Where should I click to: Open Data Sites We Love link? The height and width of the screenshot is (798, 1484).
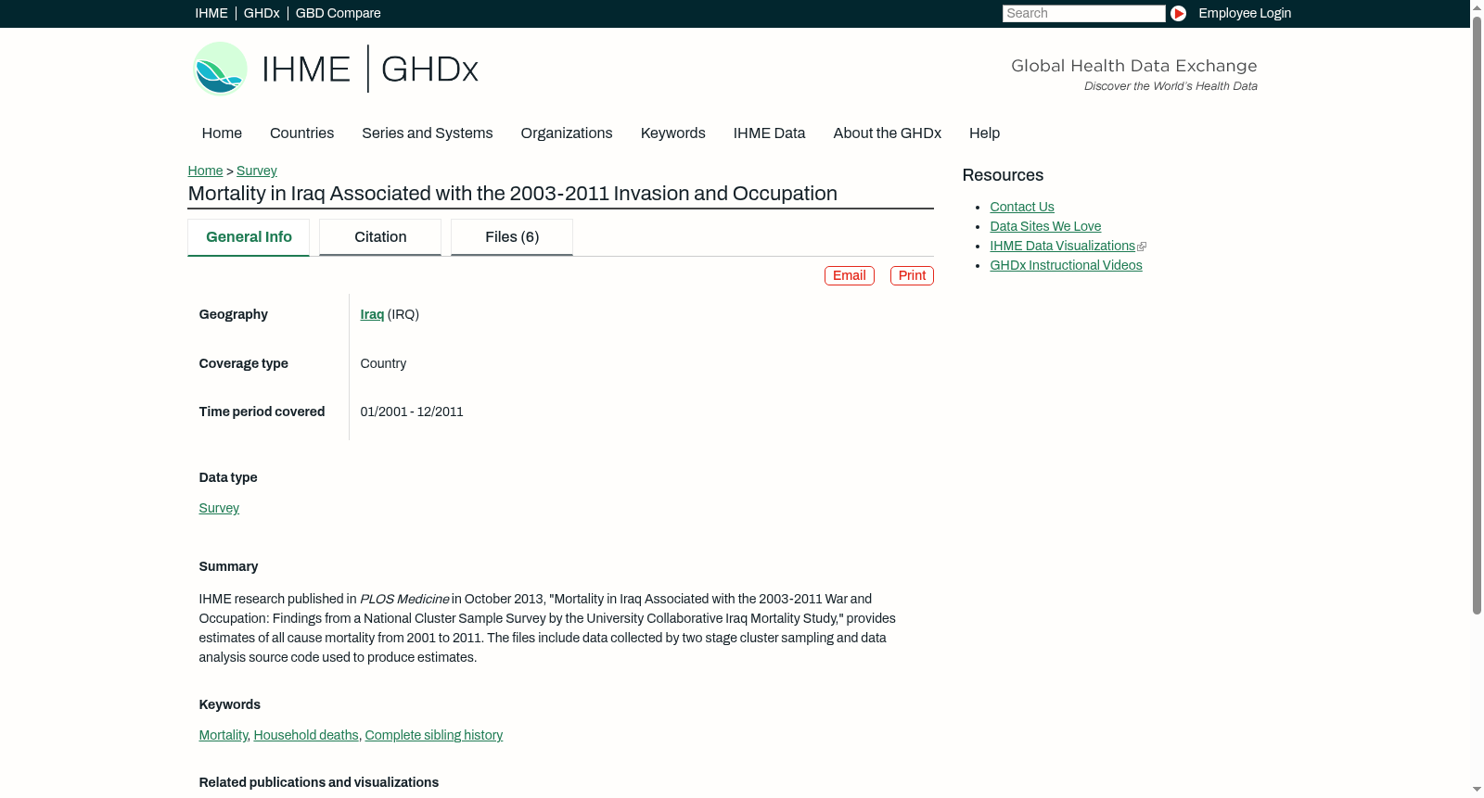1045,227
